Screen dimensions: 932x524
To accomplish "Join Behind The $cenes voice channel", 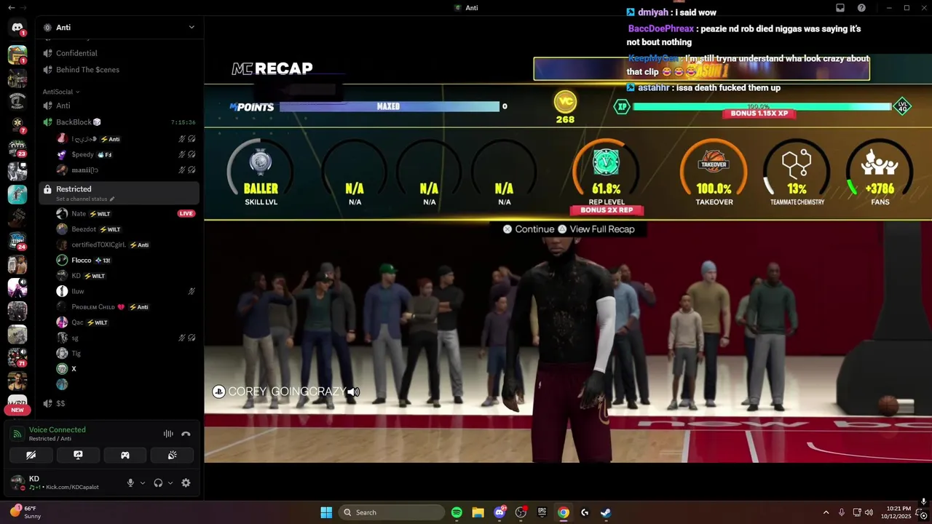I will (119, 70).
